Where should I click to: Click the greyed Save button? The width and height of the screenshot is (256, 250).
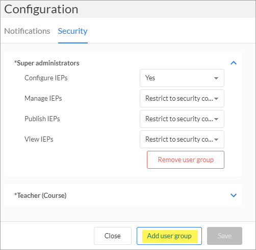coord(224,236)
